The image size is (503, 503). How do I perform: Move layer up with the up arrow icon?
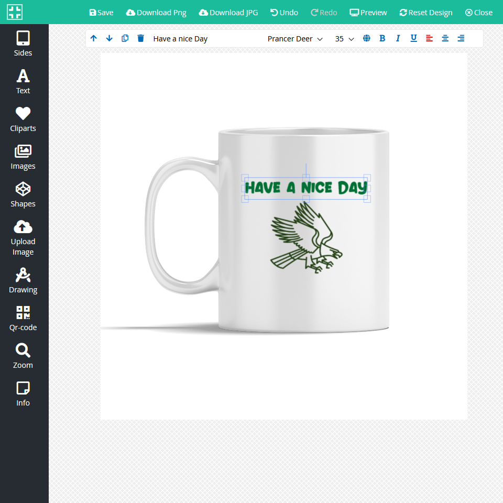[x=94, y=38]
